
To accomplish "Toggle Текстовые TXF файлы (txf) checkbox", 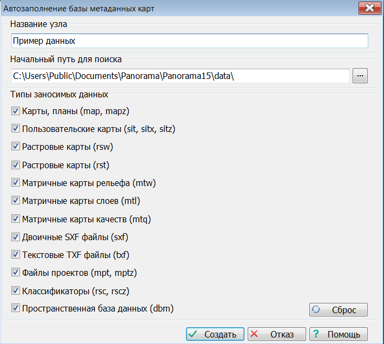I will 15,255.
